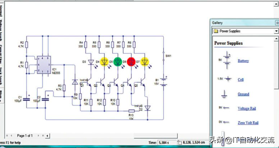Open the Cell link in Gallery
The image size is (279, 148).
tap(241, 80)
